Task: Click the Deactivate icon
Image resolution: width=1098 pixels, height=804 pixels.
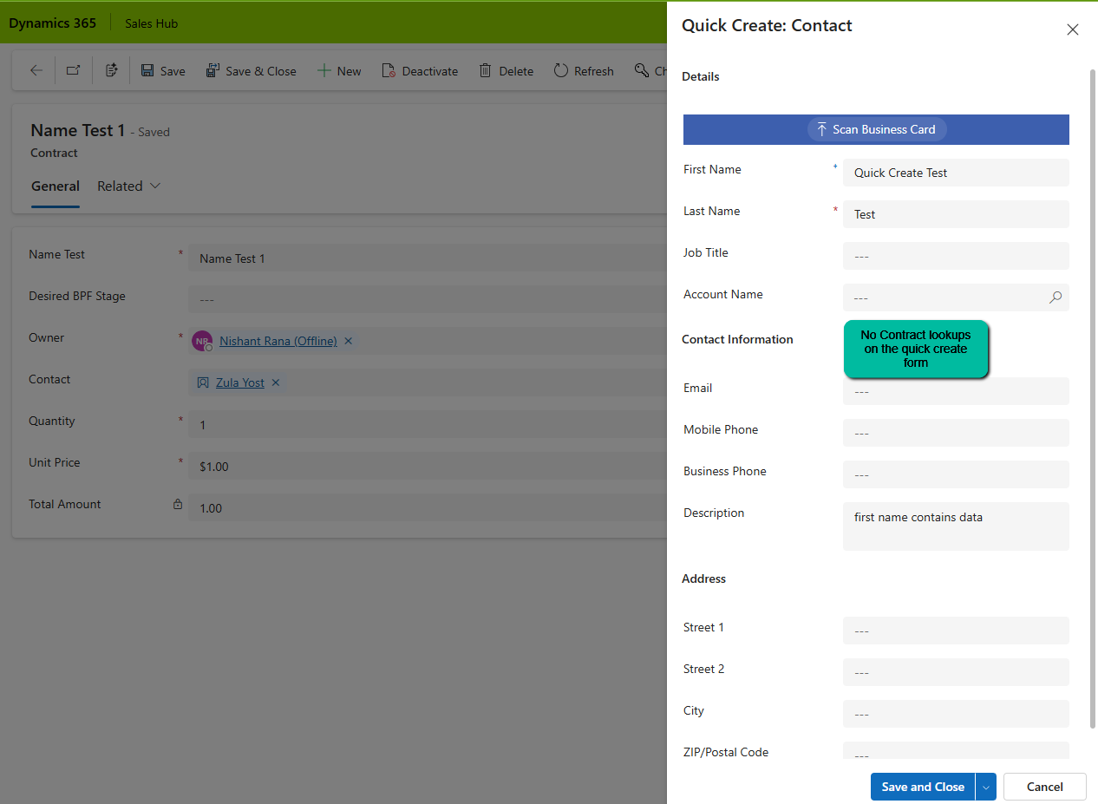Action: point(420,70)
